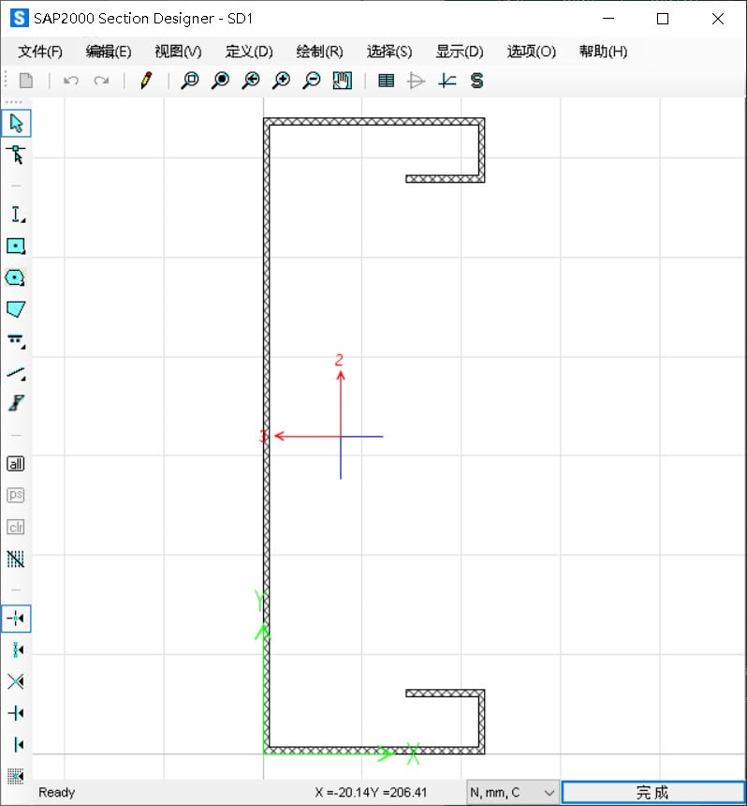Open the N, mm, C units dropdown
The height and width of the screenshot is (806, 747).
513,792
